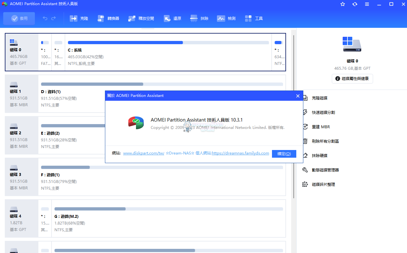Screen dimensions: 407x253
Task: Launch the 檢測 disk test tool
Action: click(226, 18)
